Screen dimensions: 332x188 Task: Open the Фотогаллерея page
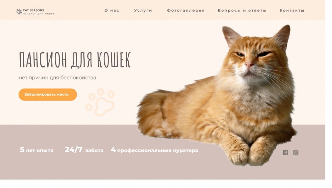click(186, 10)
